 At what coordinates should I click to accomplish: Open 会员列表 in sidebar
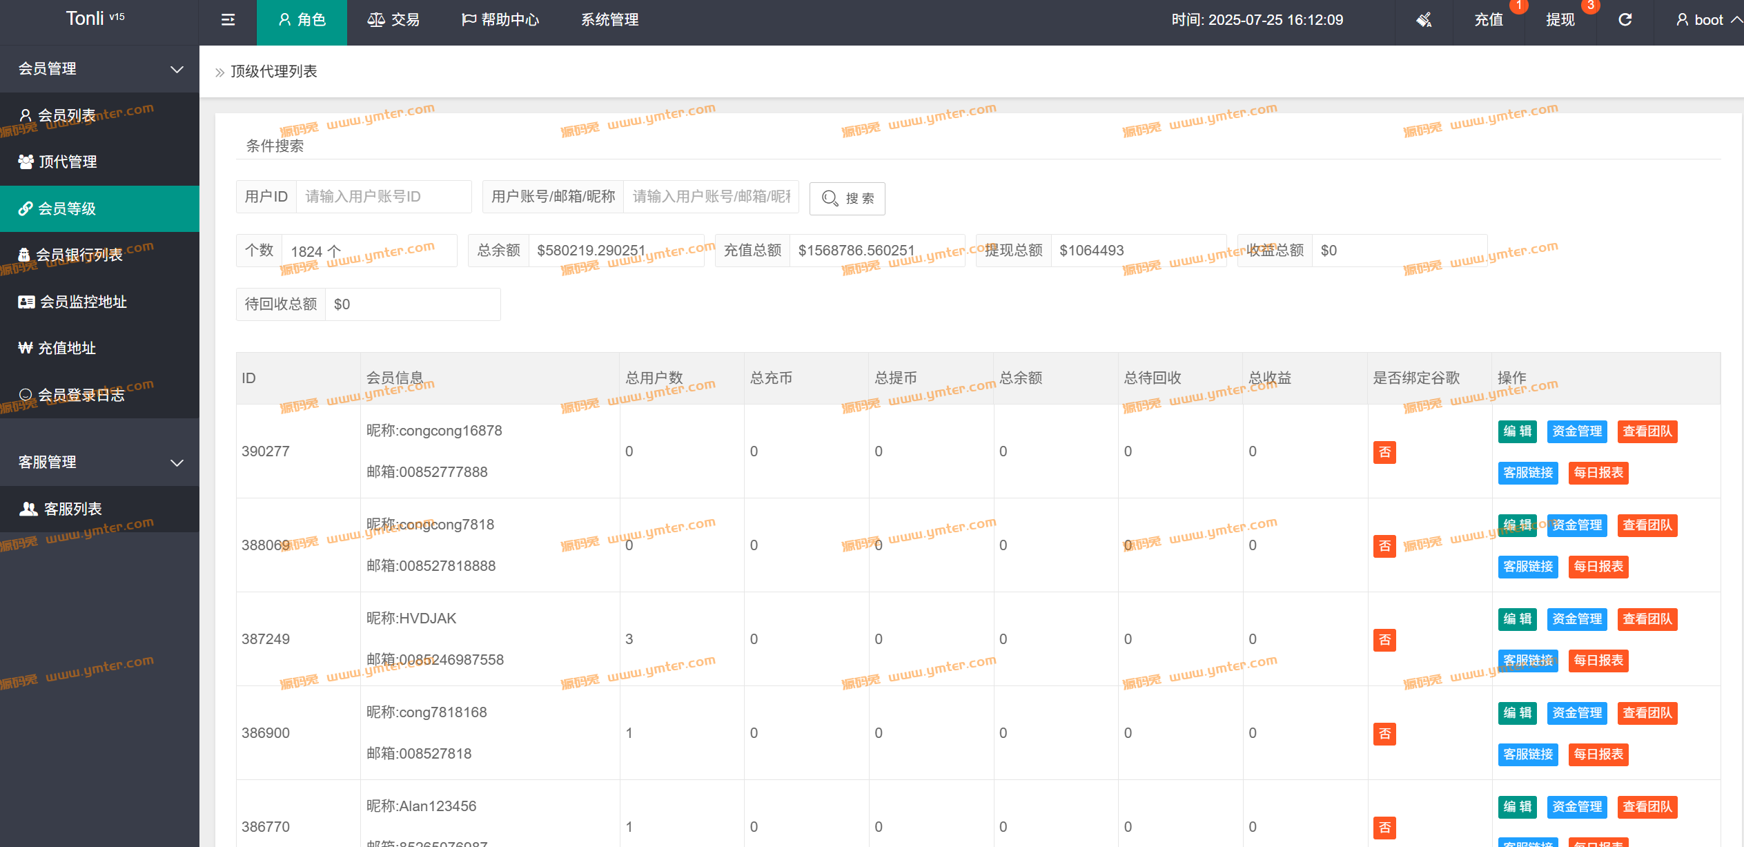(67, 115)
